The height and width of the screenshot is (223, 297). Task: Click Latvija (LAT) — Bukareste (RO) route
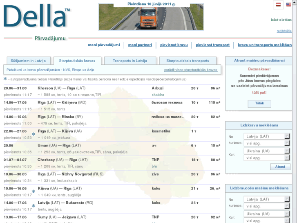click(65, 203)
